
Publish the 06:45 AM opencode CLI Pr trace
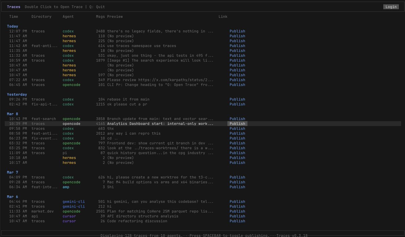click(237, 85)
